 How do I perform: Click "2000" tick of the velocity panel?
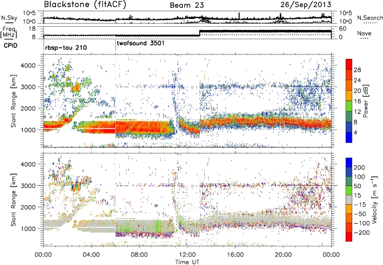(28, 207)
